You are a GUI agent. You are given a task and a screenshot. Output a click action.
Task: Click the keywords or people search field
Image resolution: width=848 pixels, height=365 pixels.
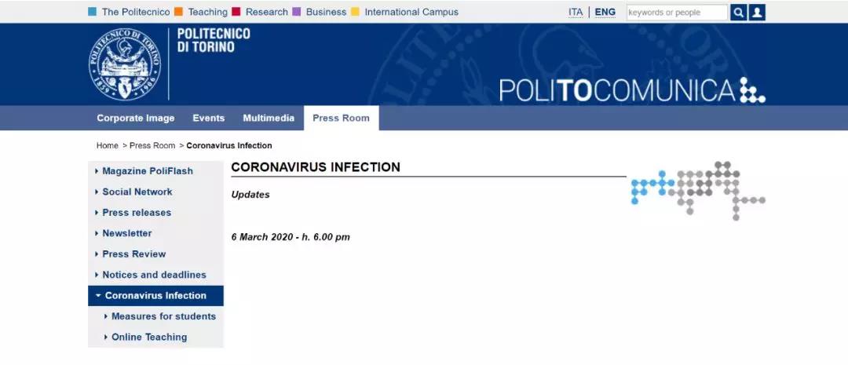pyautogui.click(x=677, y=13)
